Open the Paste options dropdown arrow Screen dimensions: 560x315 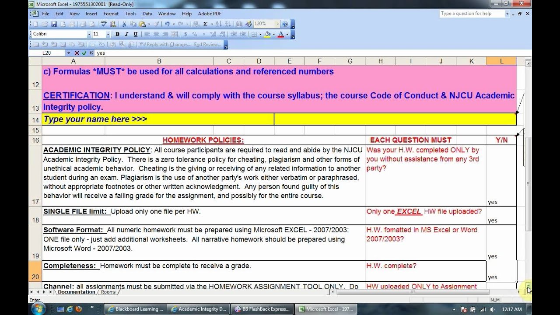pos(149,24)
